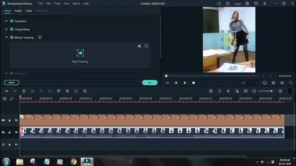Click the undo arrow in timeline toolbar
The image size is (296, 166).
coord(6,91)
